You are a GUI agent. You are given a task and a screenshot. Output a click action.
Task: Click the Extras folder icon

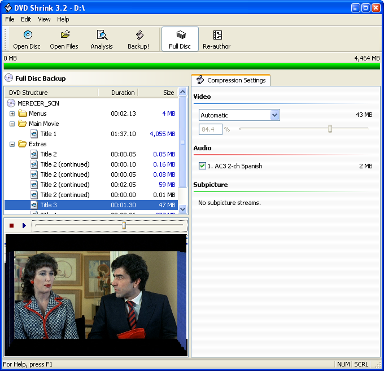(x=23, y=144)
